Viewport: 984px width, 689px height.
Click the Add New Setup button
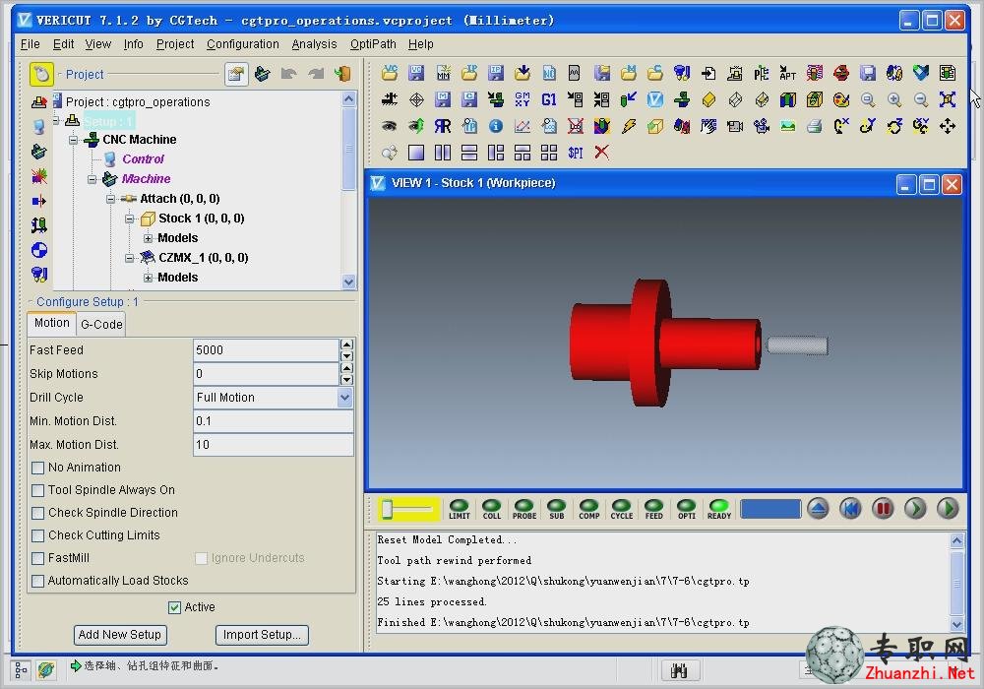tap(120, 635)
